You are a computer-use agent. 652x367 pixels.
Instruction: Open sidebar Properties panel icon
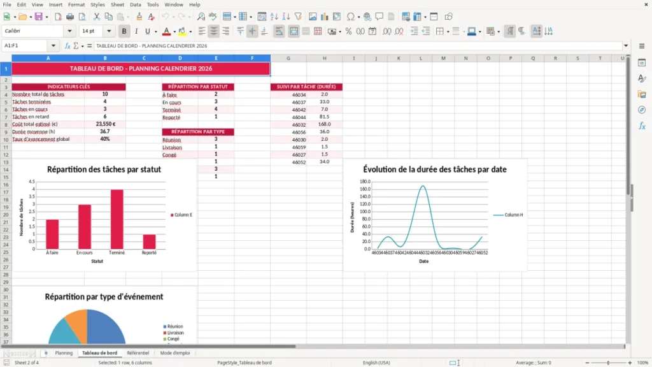[642, 62]
